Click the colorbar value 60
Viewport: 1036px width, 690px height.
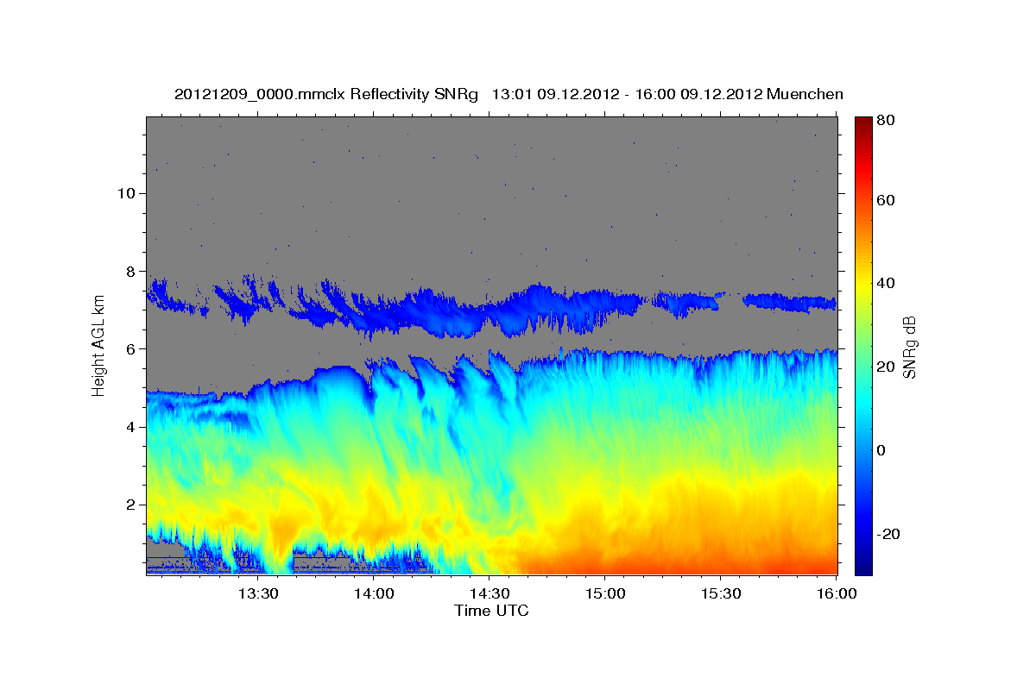(887, 201)
